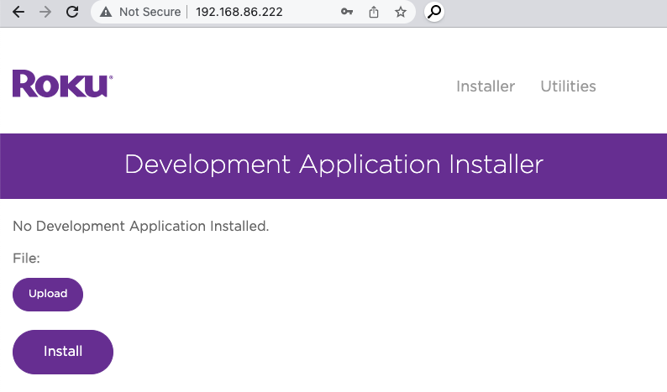Open the saved passwords key icon

(x=347, y=12)
